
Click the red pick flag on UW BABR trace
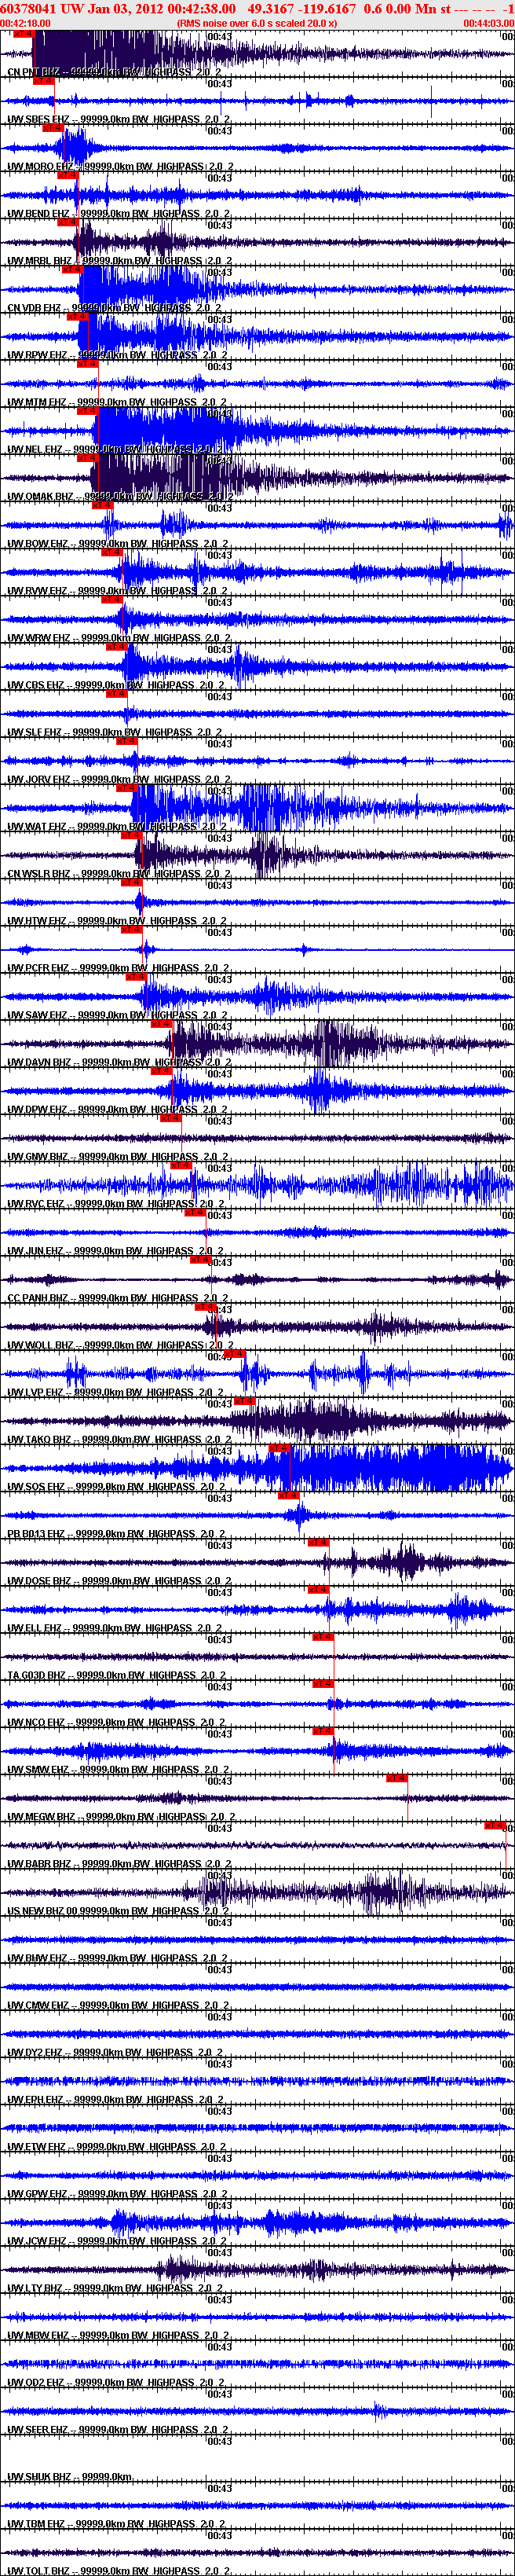tap(494, 1825)
